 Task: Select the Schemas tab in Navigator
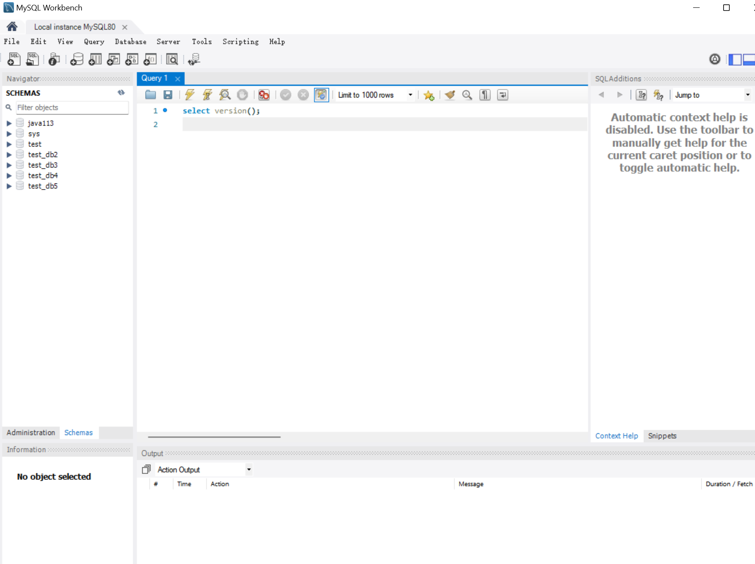click(x=78, y=432)
